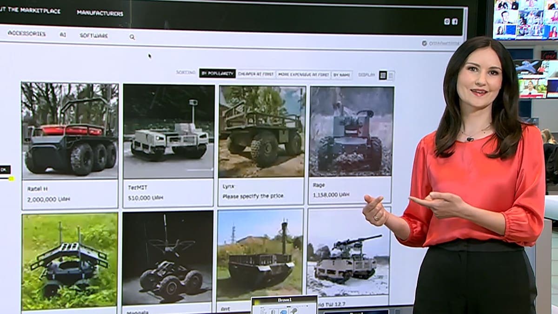The image size is (558, 314).
Task: Select the Accessories category tab
Action: pyautogui.click(x=27, y=33)
